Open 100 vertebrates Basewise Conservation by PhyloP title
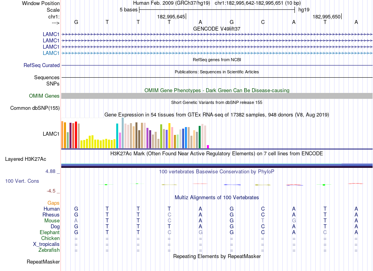Viewport: 373px width, 271px height. (217, 171)
